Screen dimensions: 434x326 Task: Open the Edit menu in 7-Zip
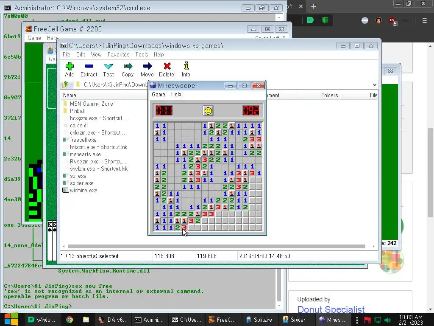click(81, 55)
